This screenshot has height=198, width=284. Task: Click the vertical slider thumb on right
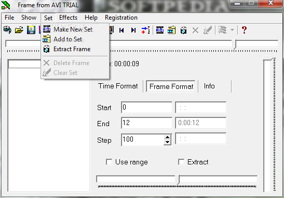(x=268, y=58)
